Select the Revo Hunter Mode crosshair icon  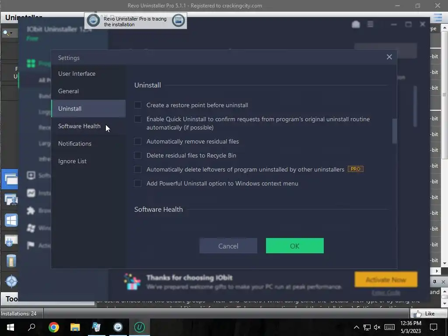tap(11, 281)
